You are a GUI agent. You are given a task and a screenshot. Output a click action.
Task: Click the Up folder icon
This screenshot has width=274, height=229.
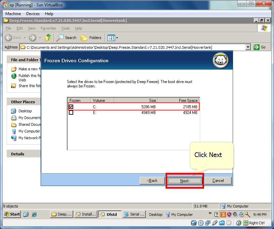[48, 37]
